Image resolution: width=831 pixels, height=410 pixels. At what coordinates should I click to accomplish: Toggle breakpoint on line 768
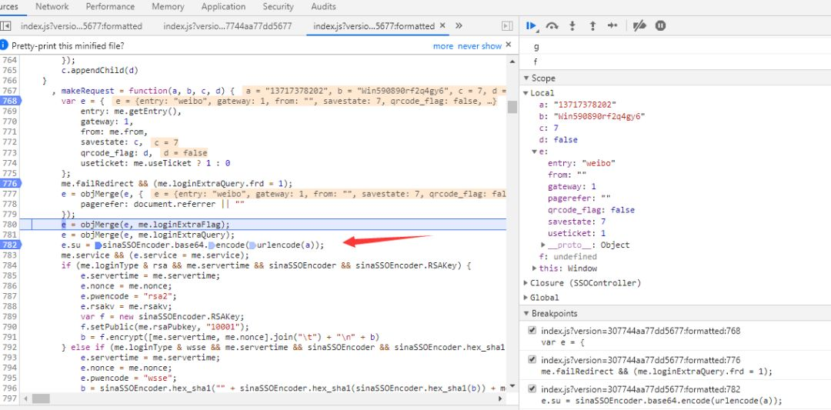10,101
